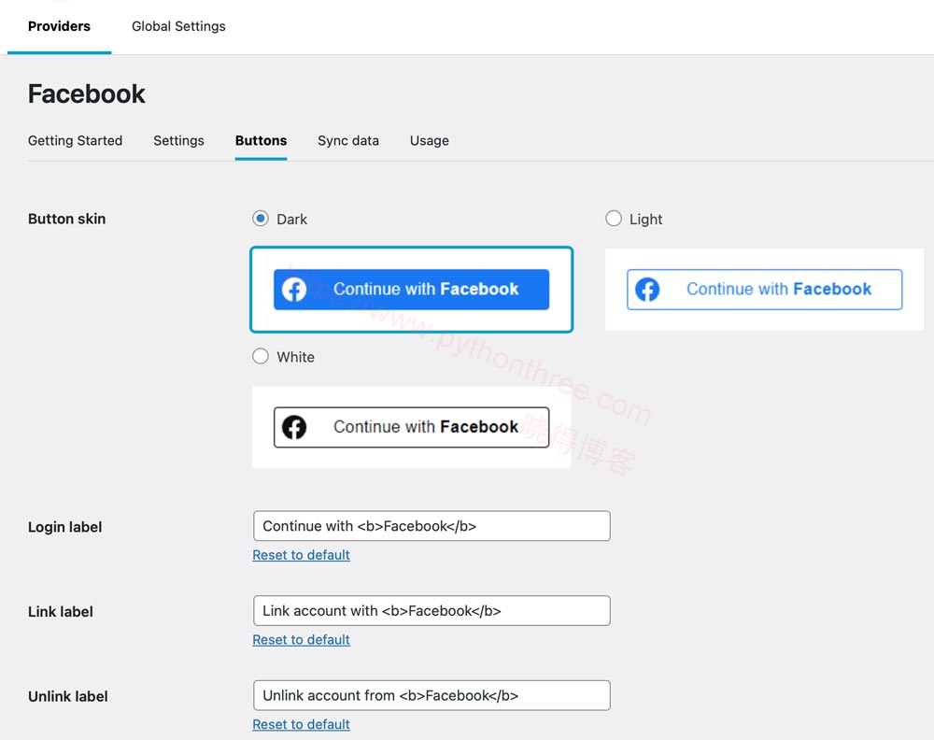Screen dimensions: 934x740
Task: Open the Sync data tab
Action: point(348,140)
